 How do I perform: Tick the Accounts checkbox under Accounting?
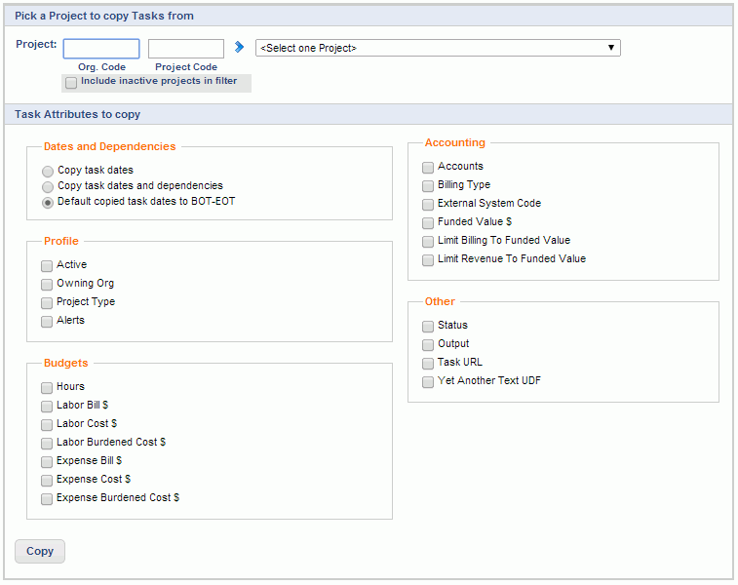[428, 168]
